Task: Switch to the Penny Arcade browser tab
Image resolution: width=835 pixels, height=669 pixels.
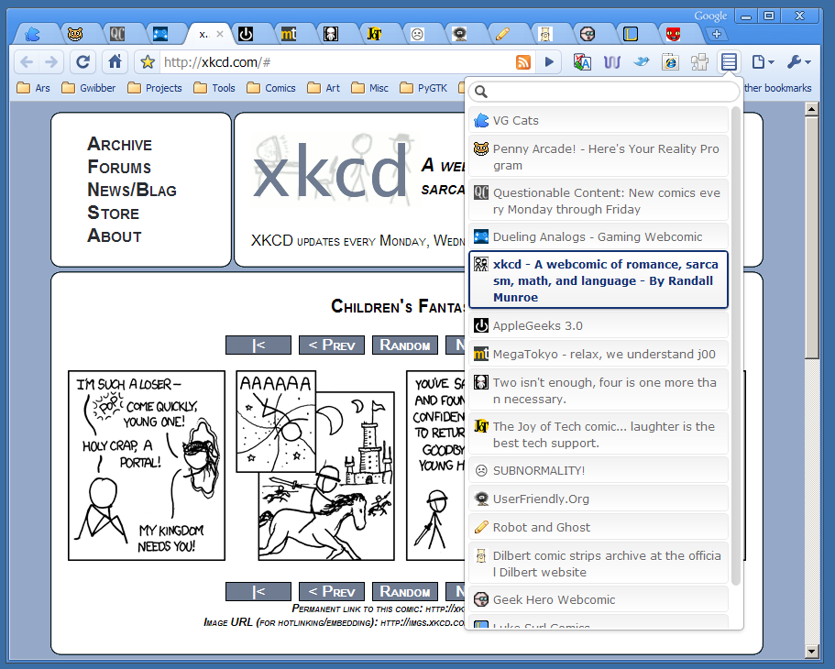Action: coord(75,35)
